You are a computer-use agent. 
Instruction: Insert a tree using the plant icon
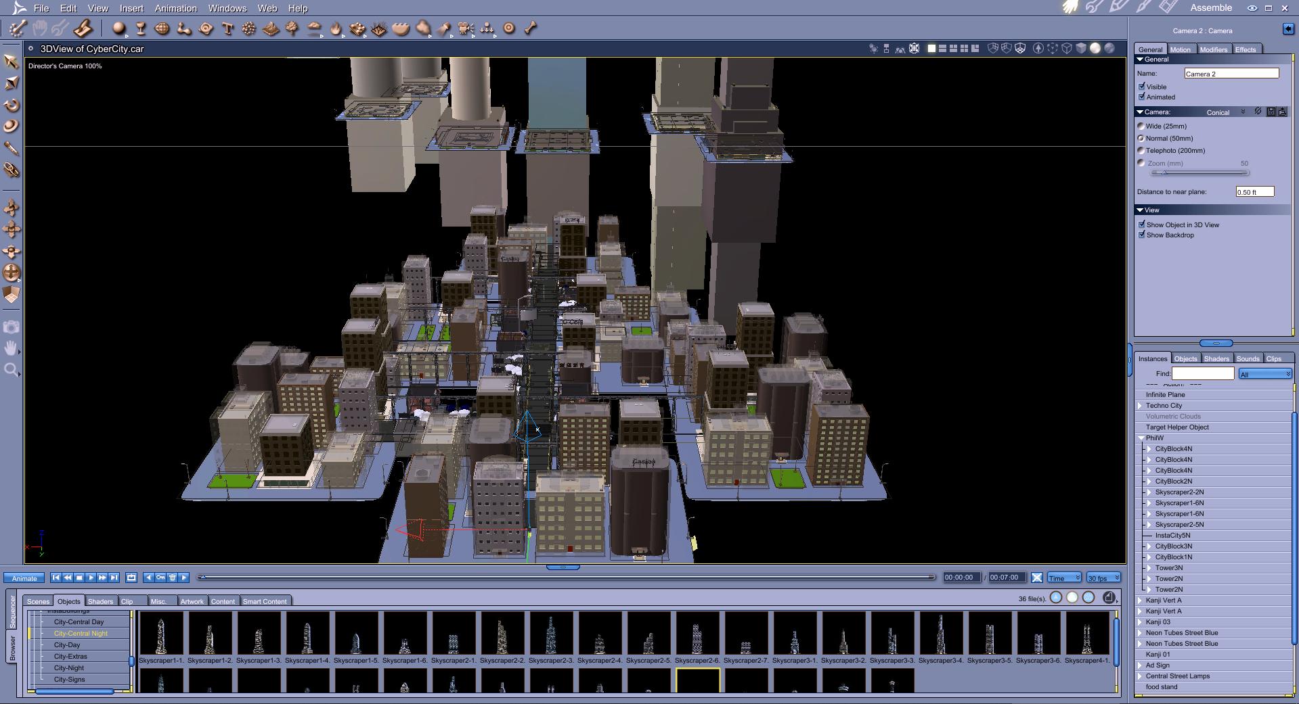tap(292, 28)
